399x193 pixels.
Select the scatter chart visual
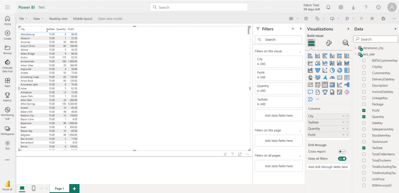325,70
